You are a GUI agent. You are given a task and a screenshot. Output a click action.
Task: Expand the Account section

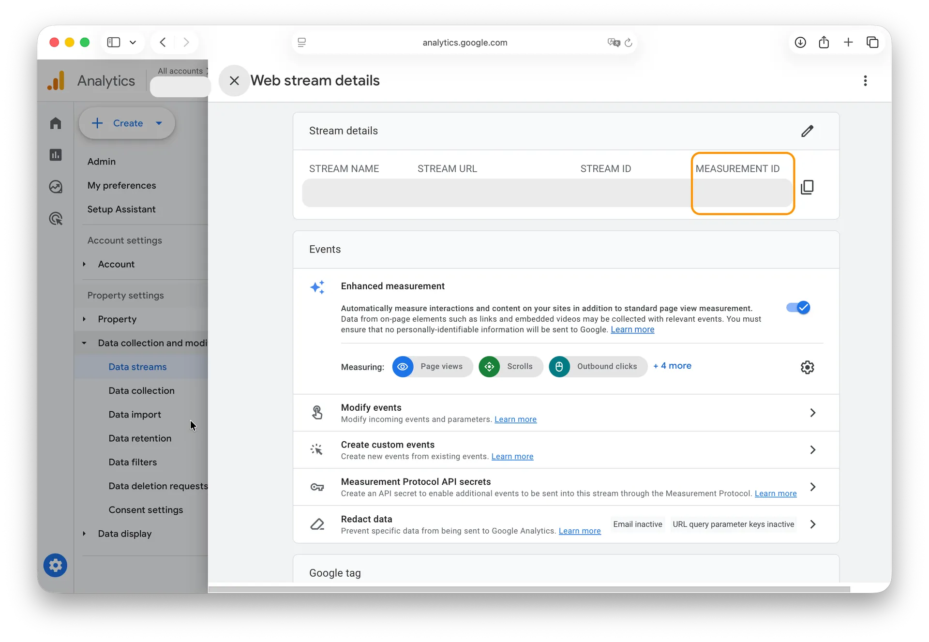84,264
